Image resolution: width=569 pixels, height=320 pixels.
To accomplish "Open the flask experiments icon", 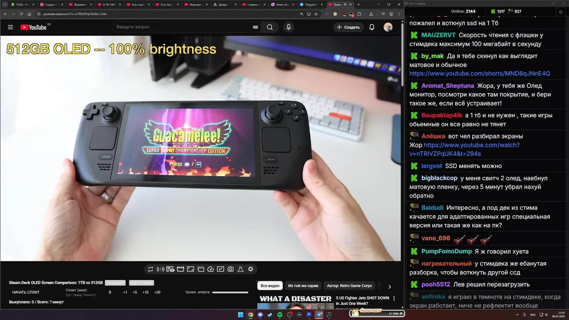I will pos(240,269).
